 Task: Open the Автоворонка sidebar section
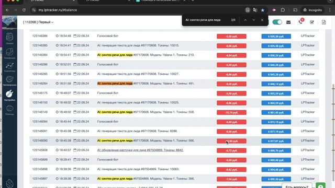tap(9, 81)
